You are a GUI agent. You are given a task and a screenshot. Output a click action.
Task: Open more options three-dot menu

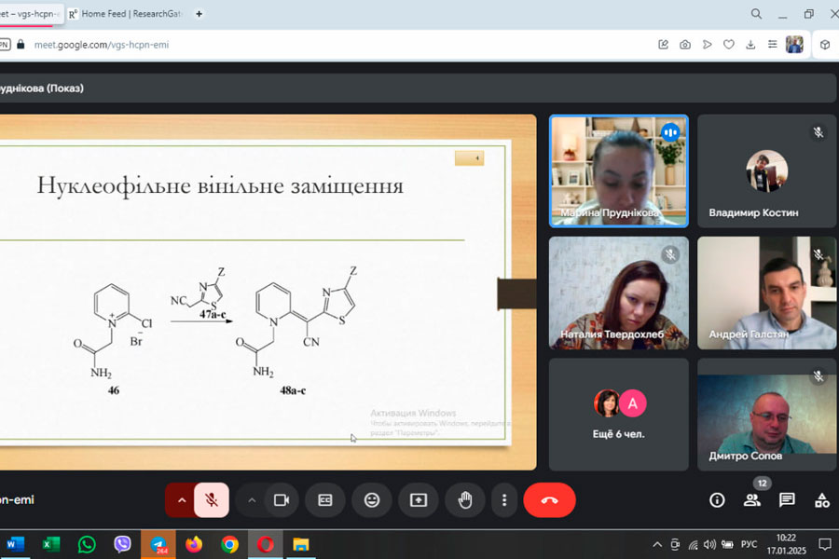(x=504, y=500)
